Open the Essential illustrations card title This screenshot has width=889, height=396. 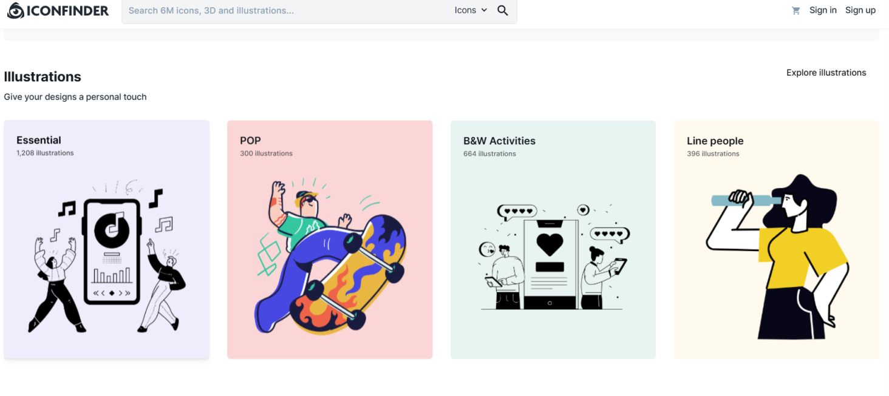pos(39,140)
